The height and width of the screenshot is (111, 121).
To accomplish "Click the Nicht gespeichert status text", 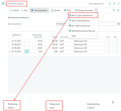I will (96, 4).
